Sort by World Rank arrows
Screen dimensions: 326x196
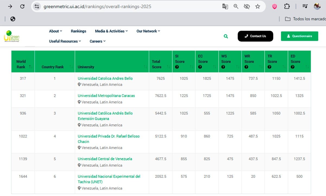click(31, 67)
